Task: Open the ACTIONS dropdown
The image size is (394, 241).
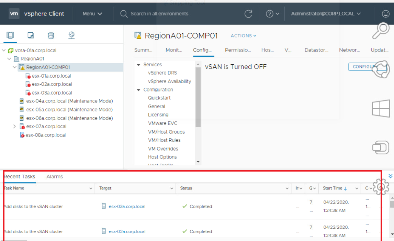Action: [244, 36]
